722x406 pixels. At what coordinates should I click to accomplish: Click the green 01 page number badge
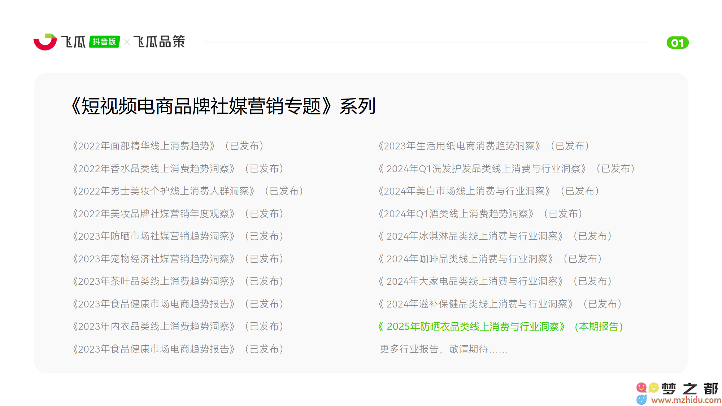pos(678,43)
